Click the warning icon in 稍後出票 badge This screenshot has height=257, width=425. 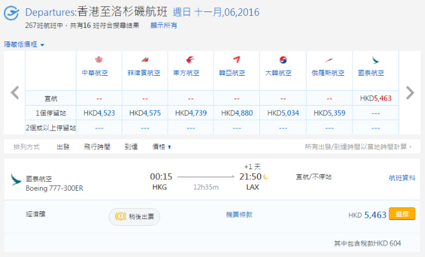[x=120, y=216]
